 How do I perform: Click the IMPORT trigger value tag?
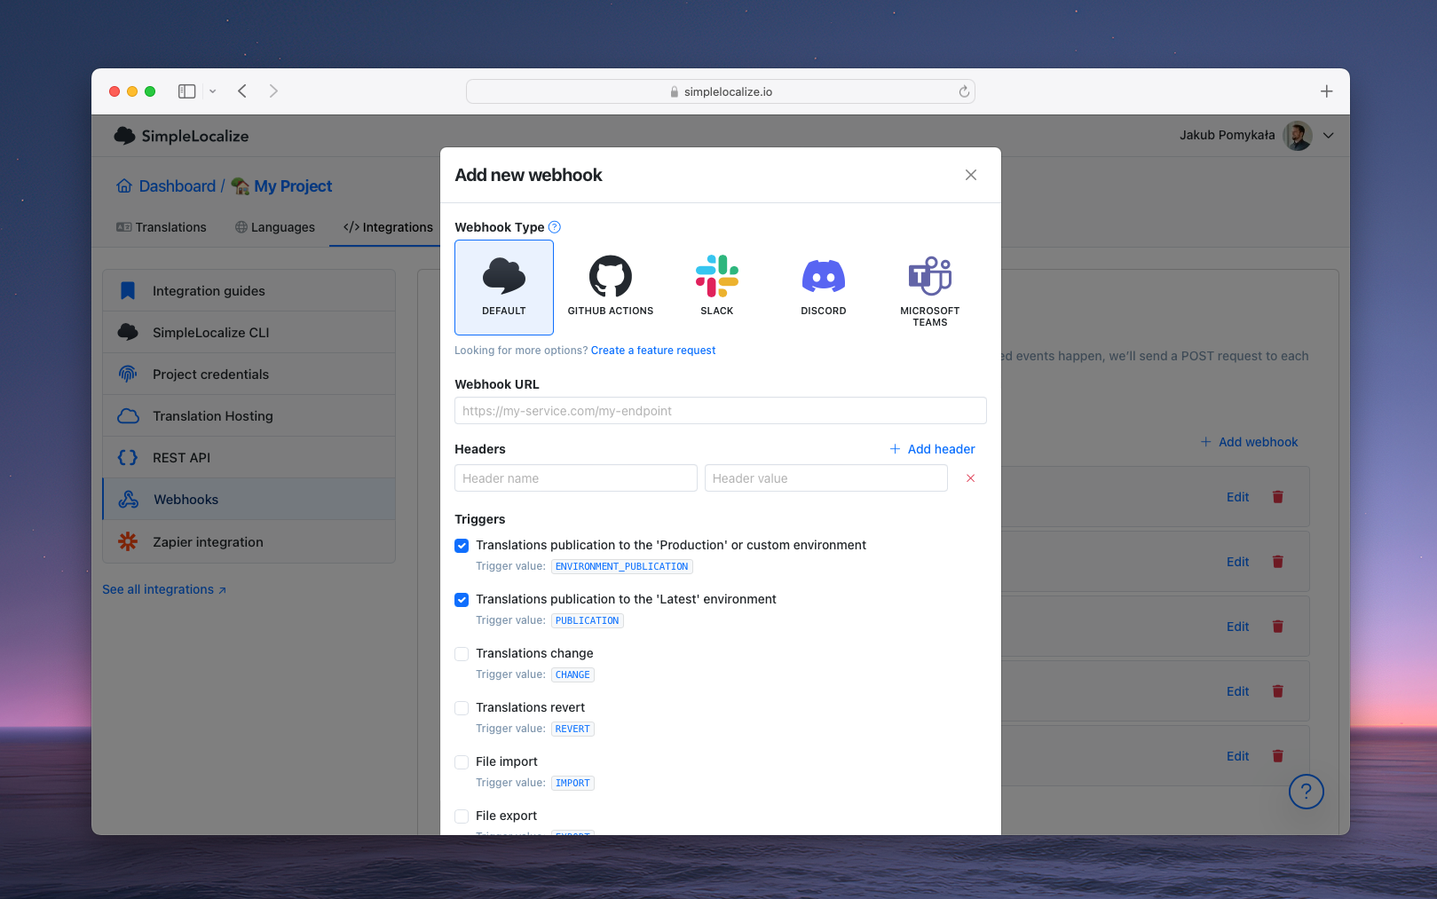(572, 783)
